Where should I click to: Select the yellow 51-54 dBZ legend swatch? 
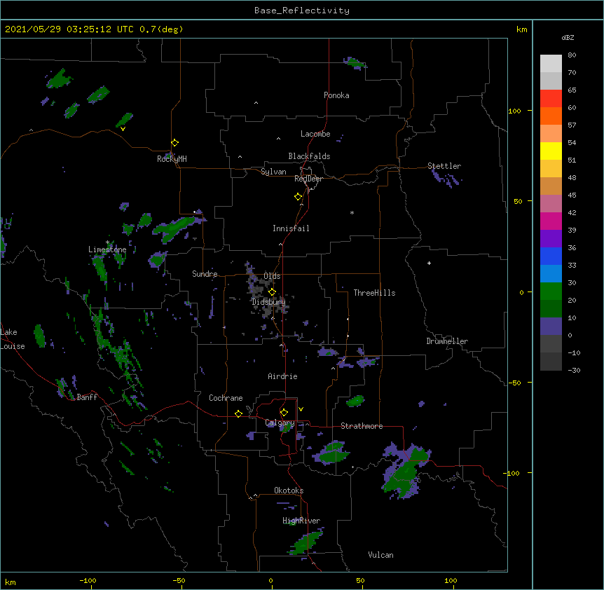[x=551, y=151]
